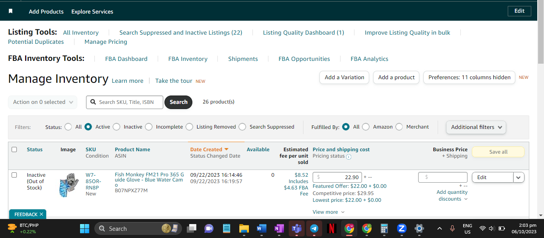
Task: Open Listing Quality Dashboard (1)
Action: click(x=303, y=33)
